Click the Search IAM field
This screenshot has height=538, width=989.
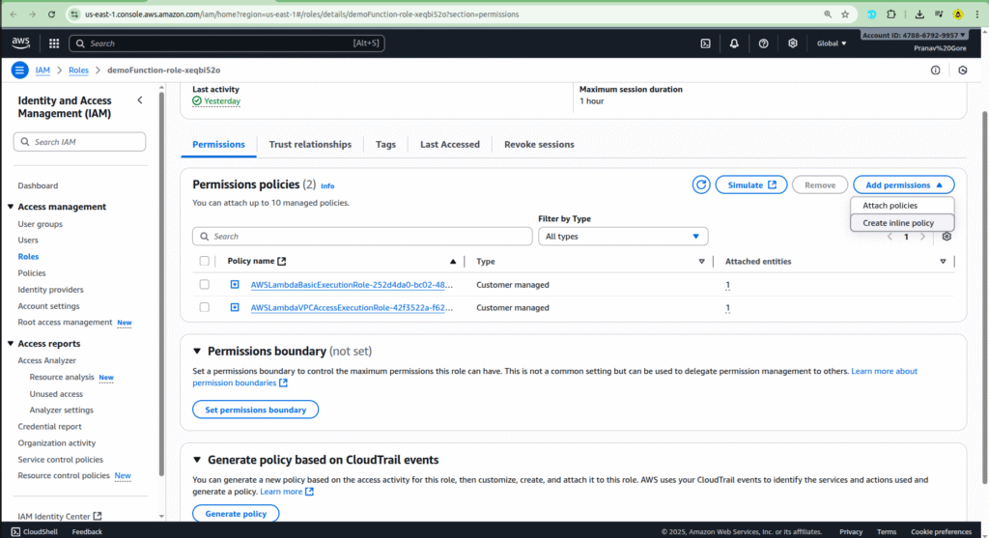[x=79, y=142]
